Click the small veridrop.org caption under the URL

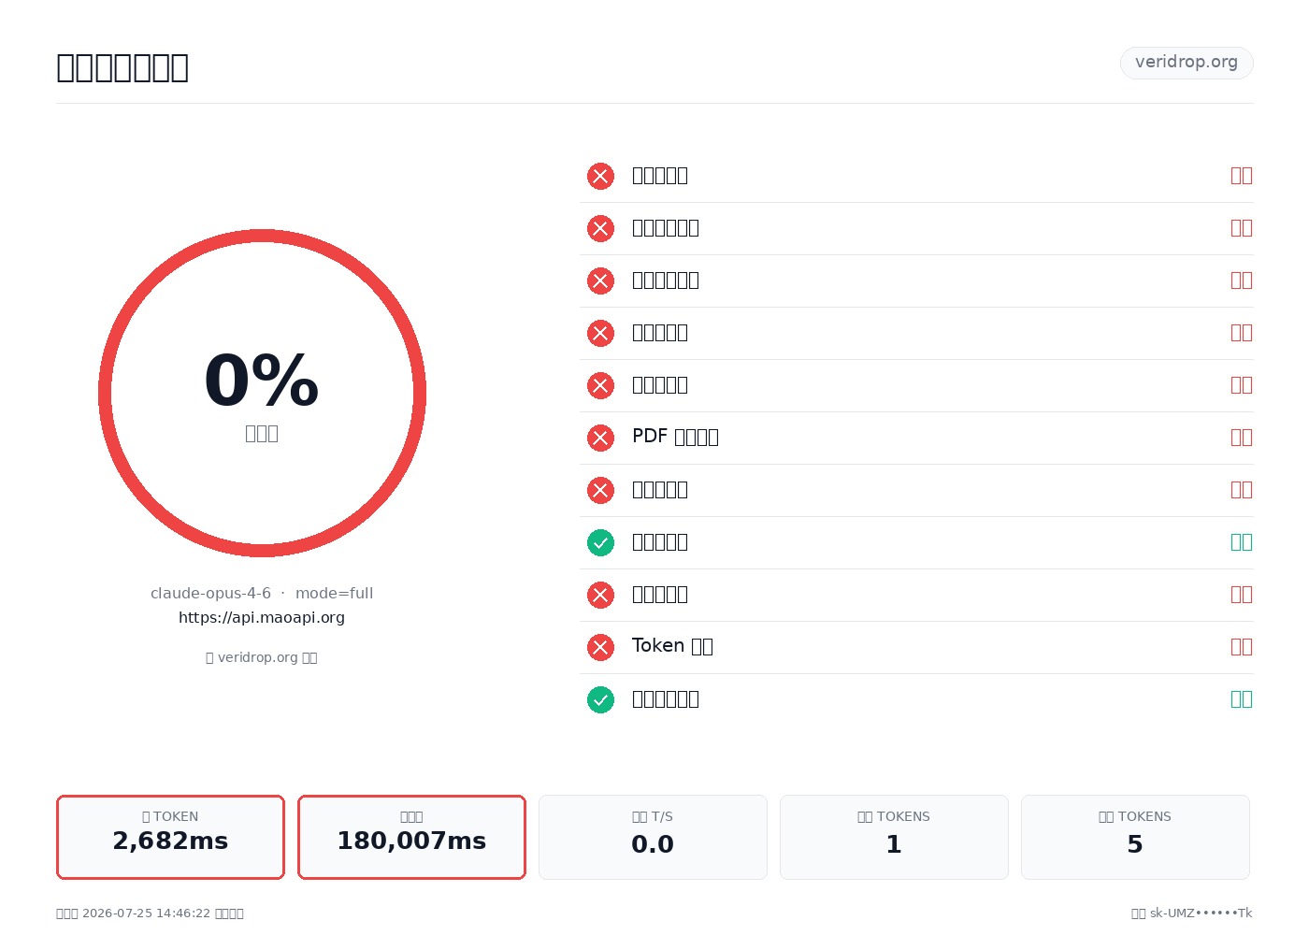[x=262, y=657]
